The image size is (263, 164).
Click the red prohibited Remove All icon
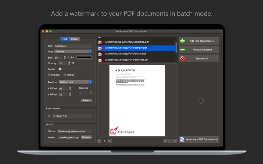click(x=182, y=58)
